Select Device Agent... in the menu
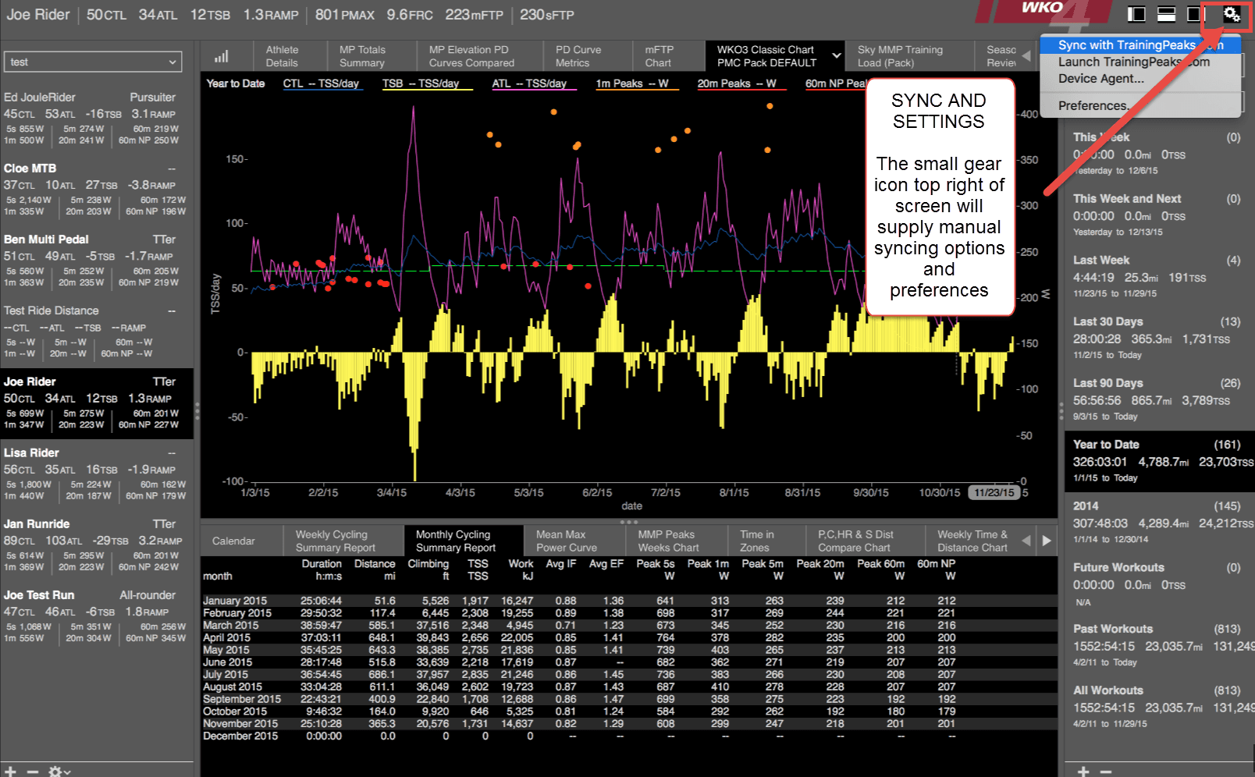The width and height of the screenshot is (1255, 777). (x=1101, y=78)
